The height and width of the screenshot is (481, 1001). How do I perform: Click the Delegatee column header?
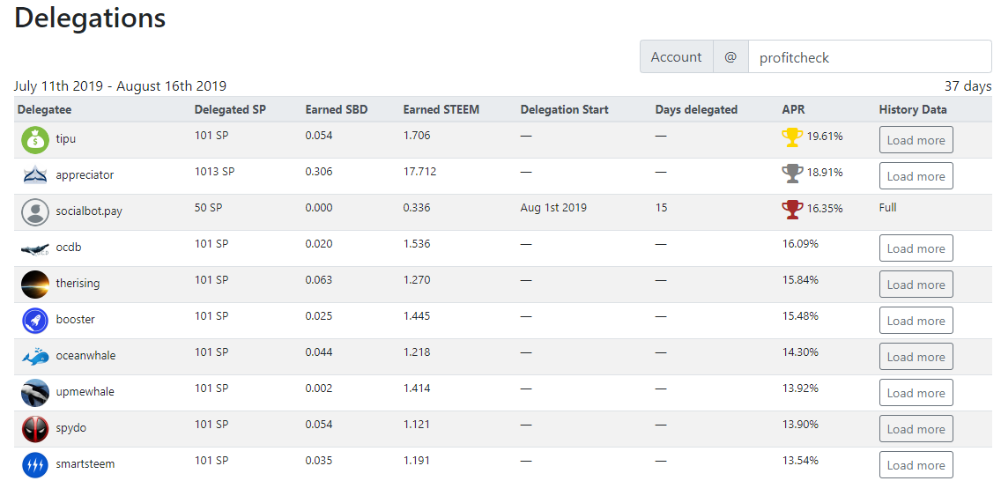(x=45, y=110)
